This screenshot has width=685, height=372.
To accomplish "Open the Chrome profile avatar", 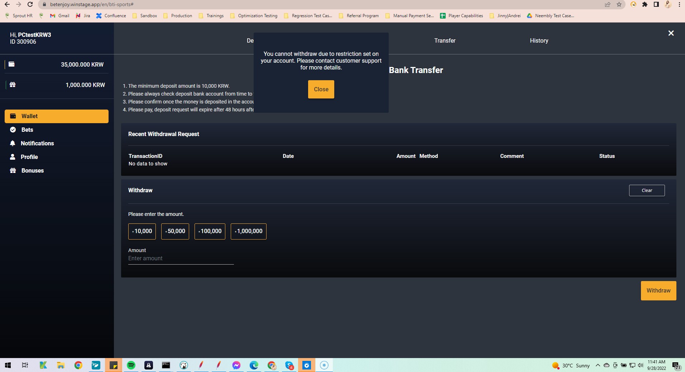I will point(667,4).
